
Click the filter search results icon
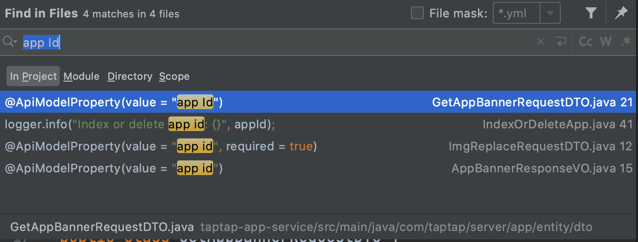pos(591,13)
